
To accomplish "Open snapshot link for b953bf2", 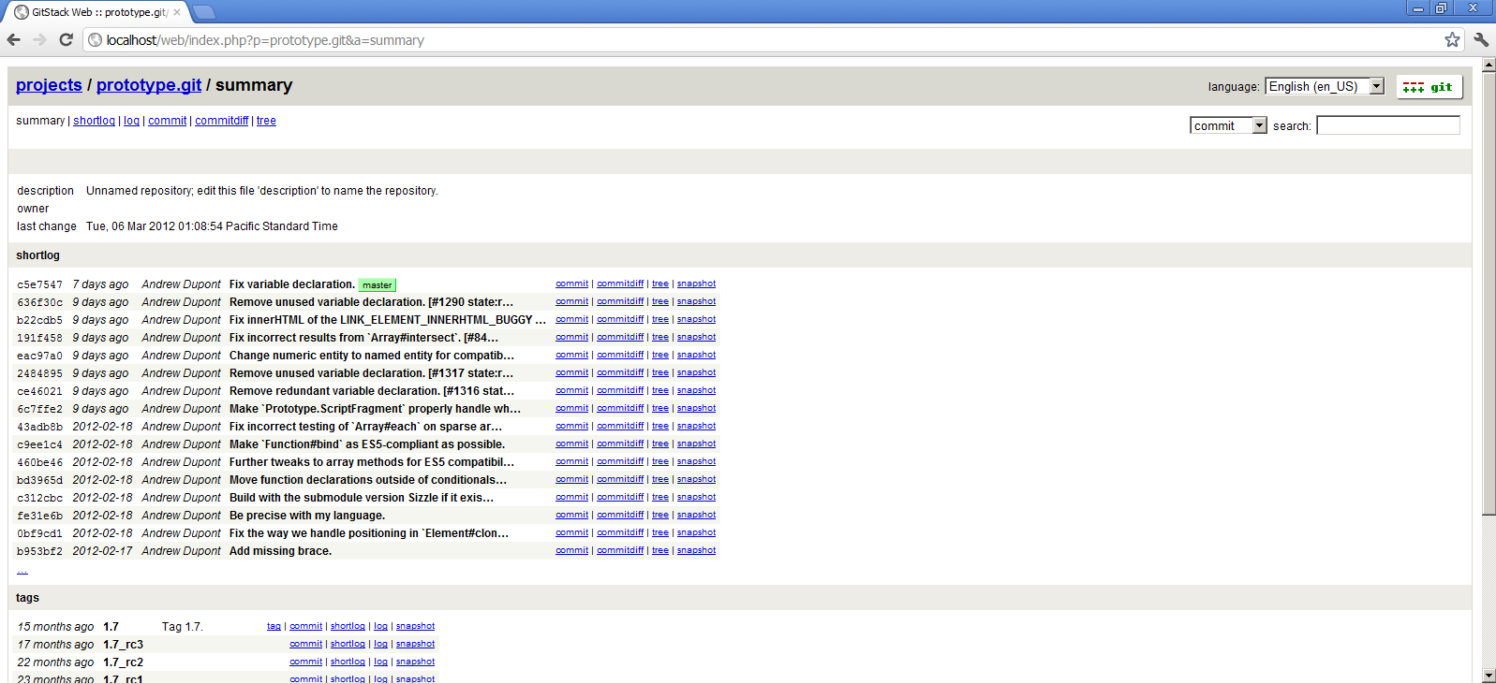I will point(696,550).
